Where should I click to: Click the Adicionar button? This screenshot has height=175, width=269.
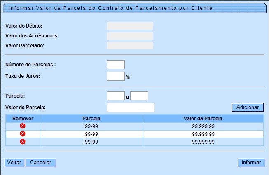pos(247,107)
